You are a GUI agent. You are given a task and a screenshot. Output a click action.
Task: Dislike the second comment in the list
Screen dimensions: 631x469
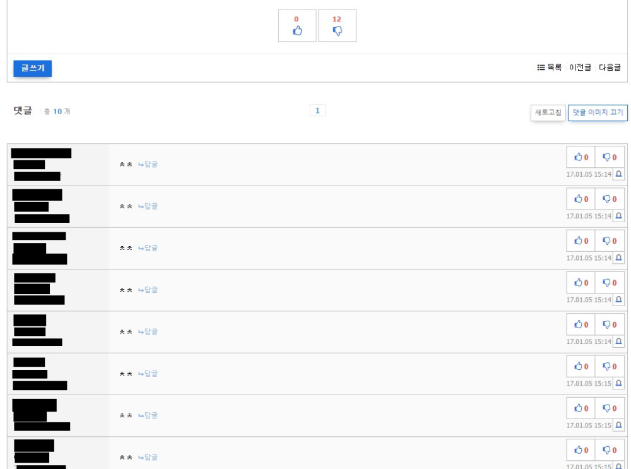coord(610,199)
